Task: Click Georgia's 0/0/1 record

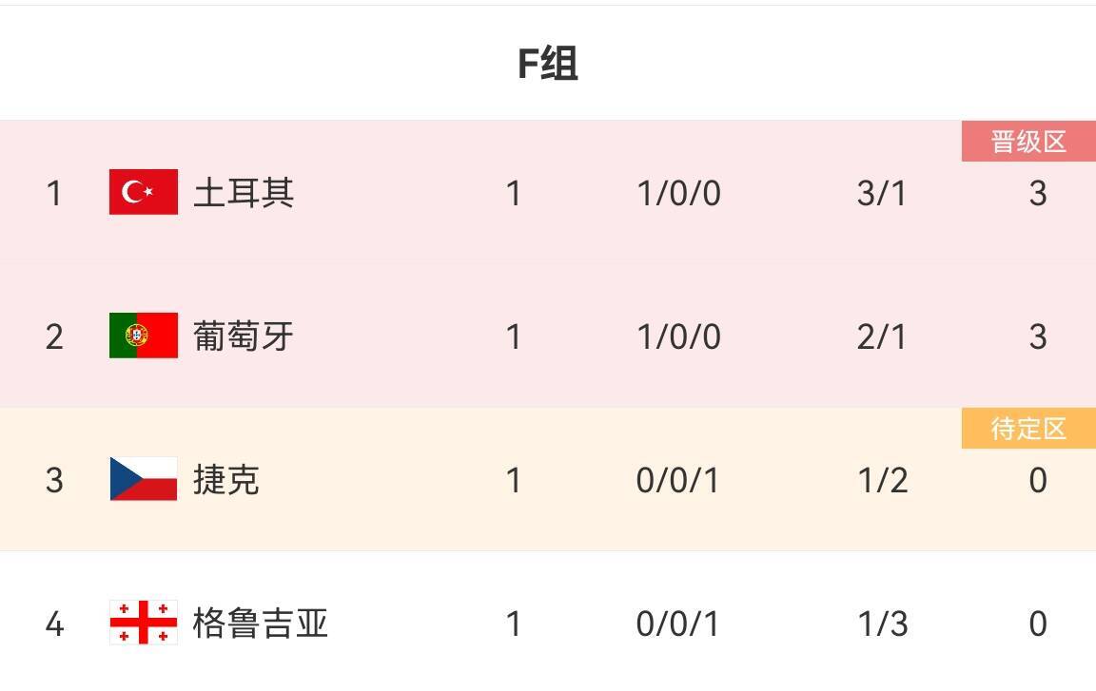Action: click(678, 624)
